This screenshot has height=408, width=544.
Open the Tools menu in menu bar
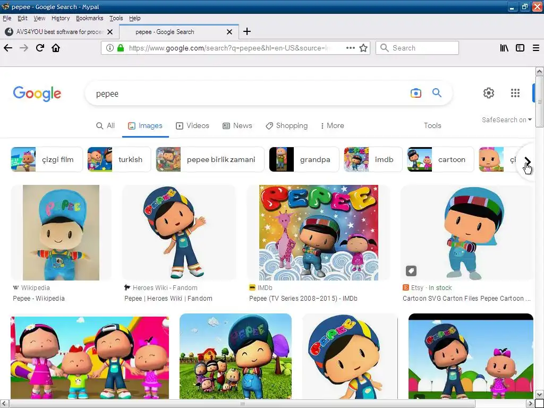pyautogui.click(x=116, y=18)
